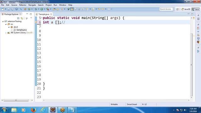
Task: Open Firefox from the Windows taskbar
Action: click(x=33, y=110)
